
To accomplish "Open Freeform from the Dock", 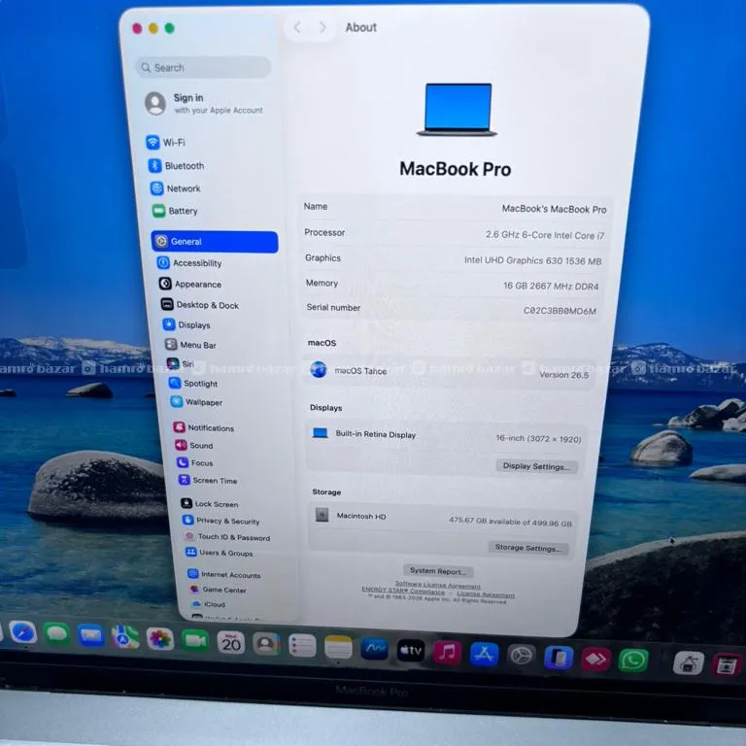I will [x=374, y=649].
